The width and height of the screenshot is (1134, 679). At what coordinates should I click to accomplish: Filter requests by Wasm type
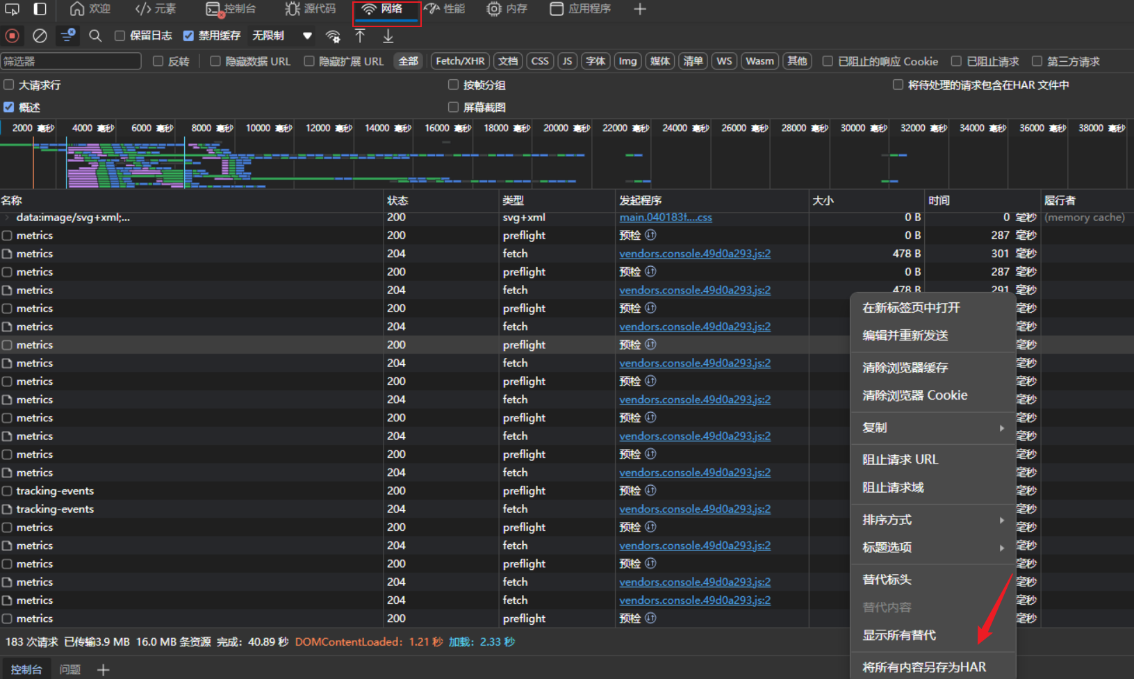coord(759,61)
